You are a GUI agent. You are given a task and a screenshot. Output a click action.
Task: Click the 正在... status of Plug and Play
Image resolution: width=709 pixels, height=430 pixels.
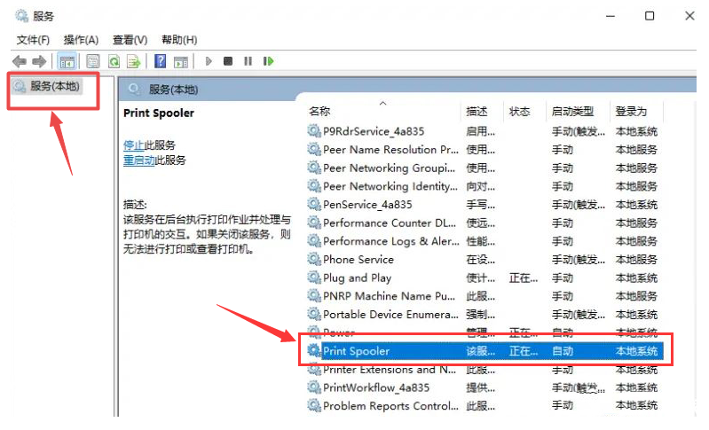(524, 278)
